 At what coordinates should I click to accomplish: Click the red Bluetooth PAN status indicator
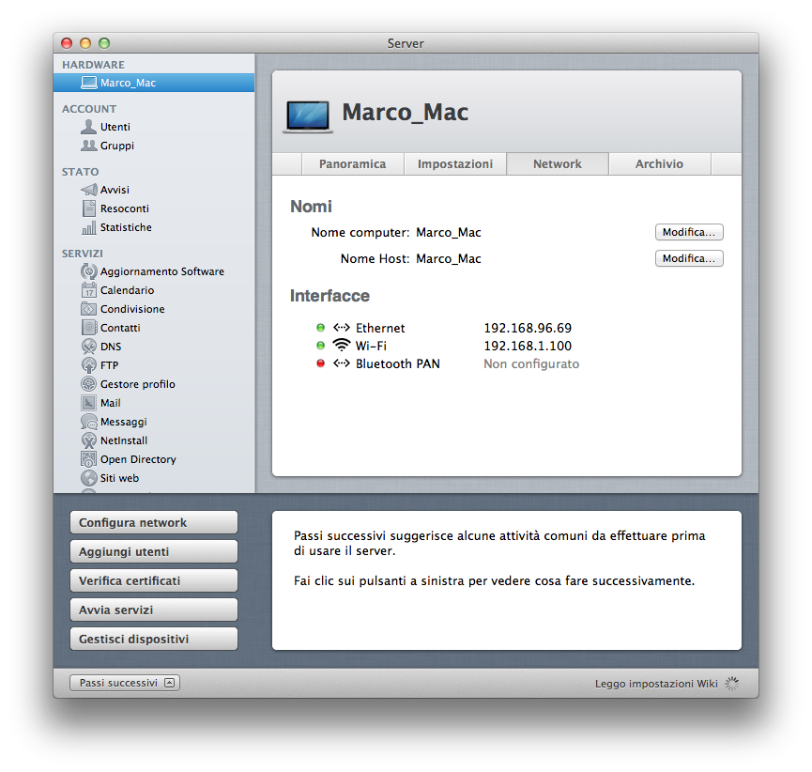click(320, 363)
